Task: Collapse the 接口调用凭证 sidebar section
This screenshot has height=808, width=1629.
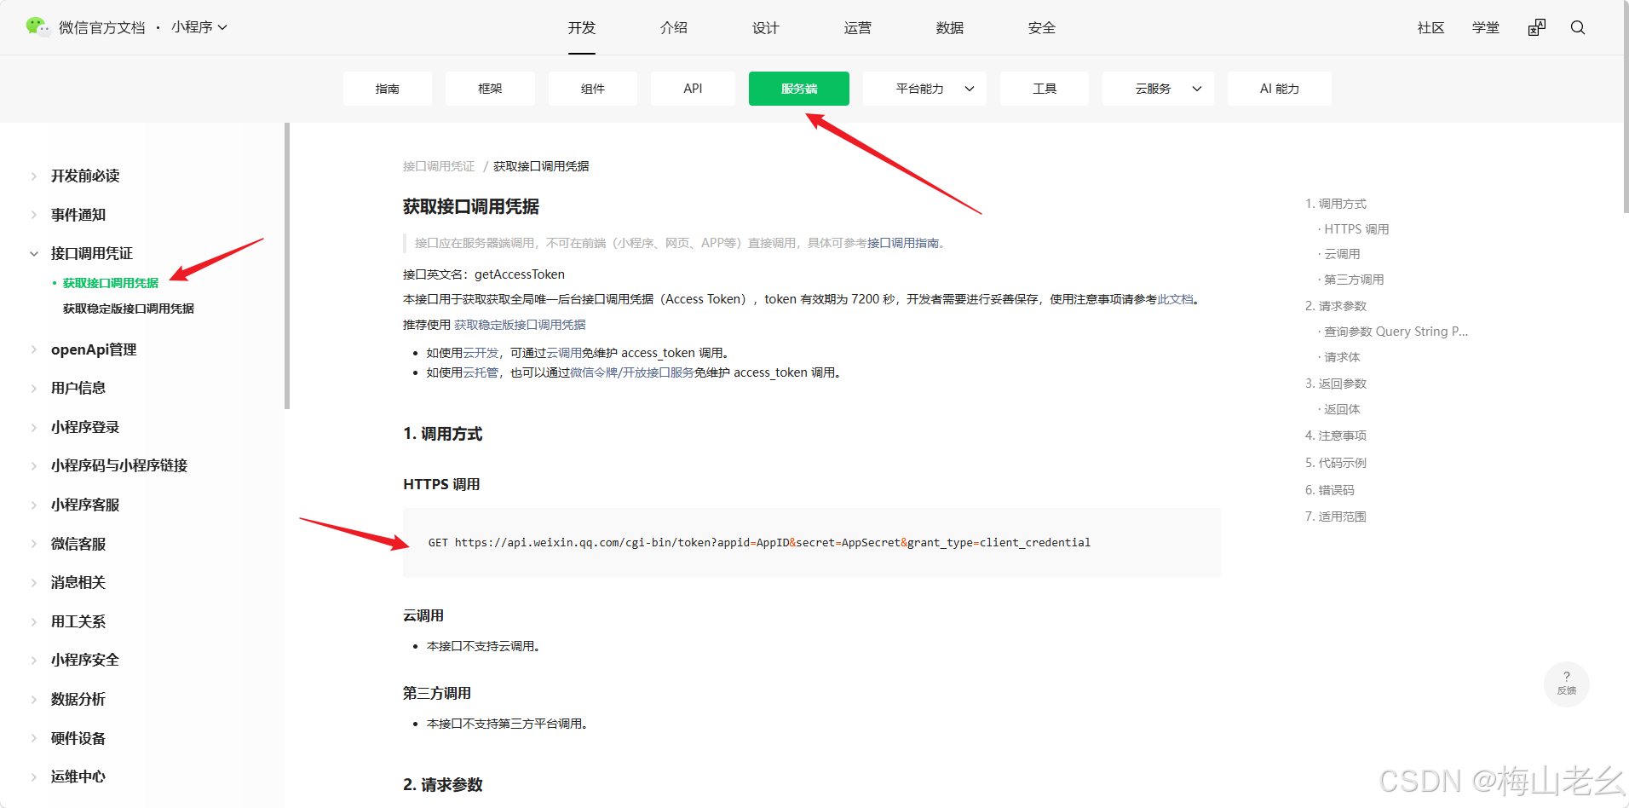Action: 92,253
